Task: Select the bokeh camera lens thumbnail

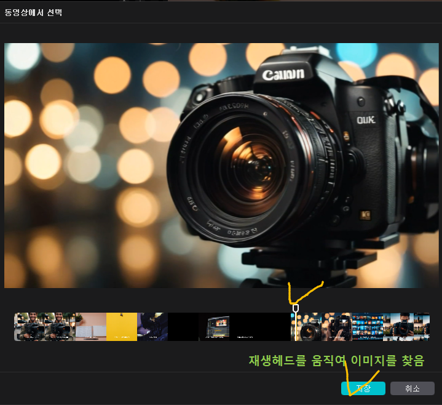Action: [x=307, y=327]
